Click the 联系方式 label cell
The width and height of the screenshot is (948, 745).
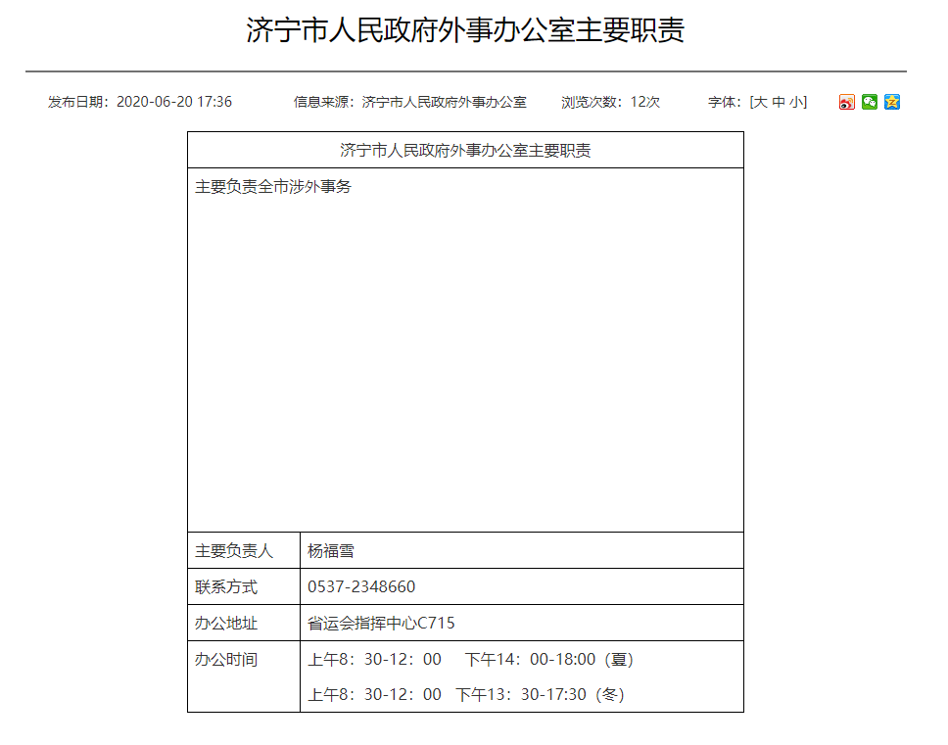click(226, 587)
